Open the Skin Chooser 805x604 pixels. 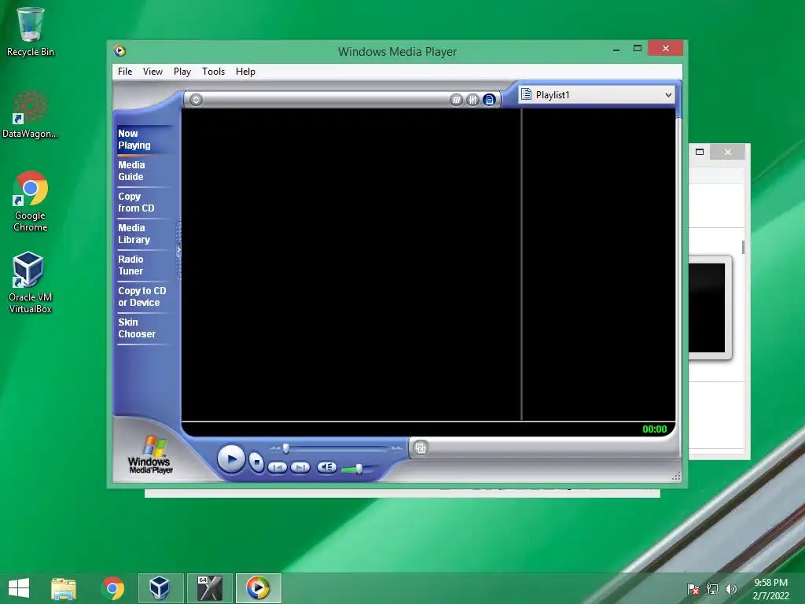(x=137, y=328)
